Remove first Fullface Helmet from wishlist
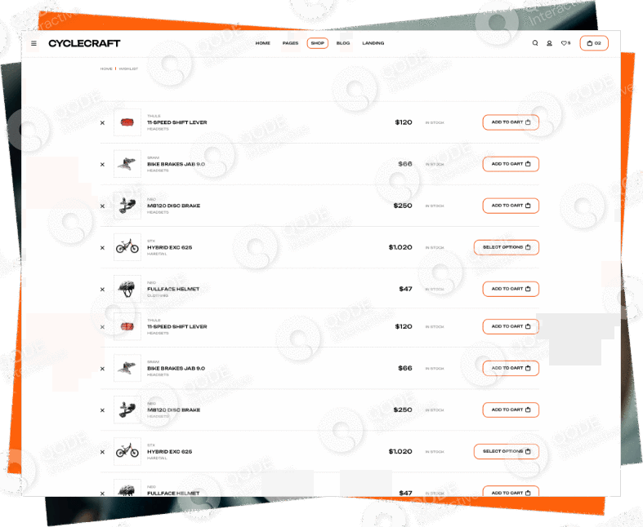Viewport: 643px width, 527px height. [102, 290]
